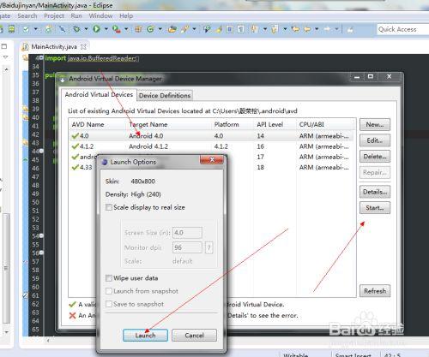Toggle Mark Occurrences highlighter icon
The height and width of the screenshot is (357, 429).
(219, 29)
